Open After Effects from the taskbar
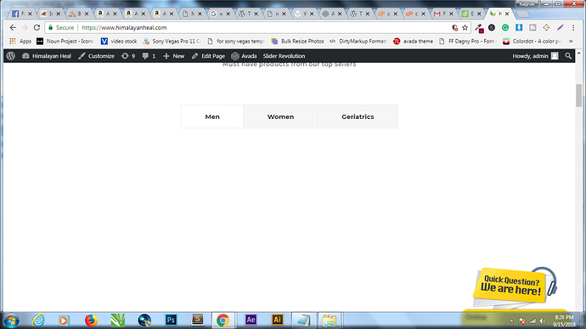The image size is (586, 329). tap(251, 320)
